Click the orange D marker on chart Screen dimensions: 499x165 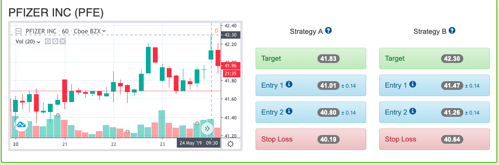[216, 31]
